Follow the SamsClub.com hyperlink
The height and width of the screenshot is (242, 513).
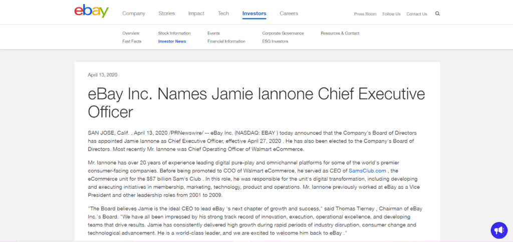pyautogui.click(x=367, y=170)
